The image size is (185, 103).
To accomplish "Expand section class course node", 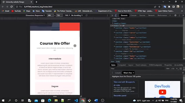I will pos(114,33).
